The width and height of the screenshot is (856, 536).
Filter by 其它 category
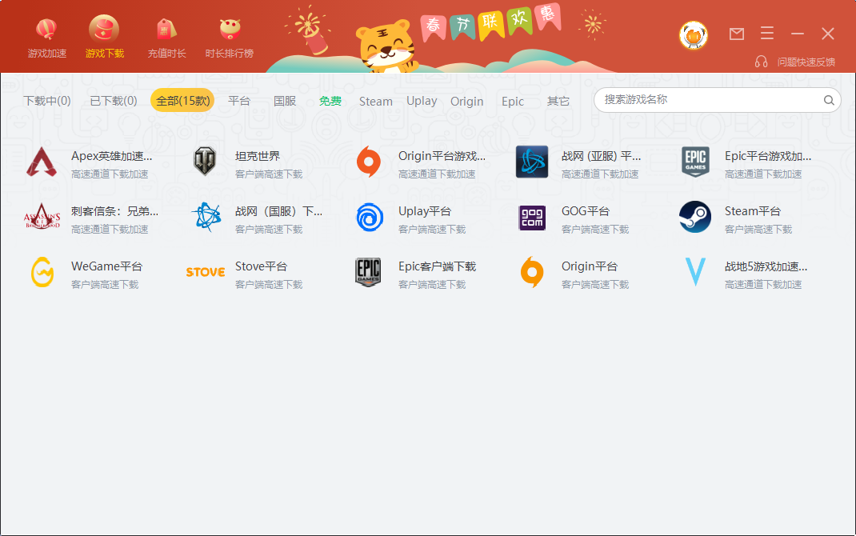point(558,101)
